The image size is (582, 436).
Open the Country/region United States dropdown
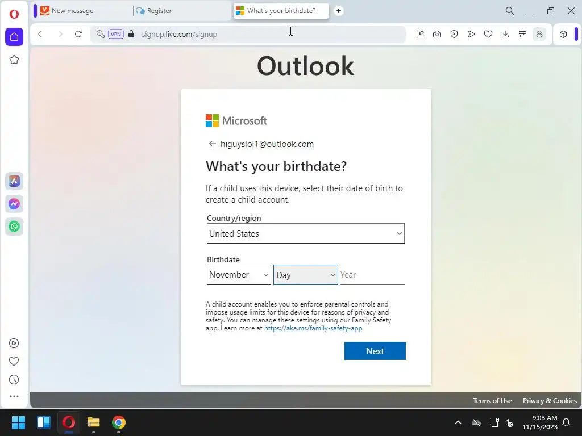click(x=305, y=233)
